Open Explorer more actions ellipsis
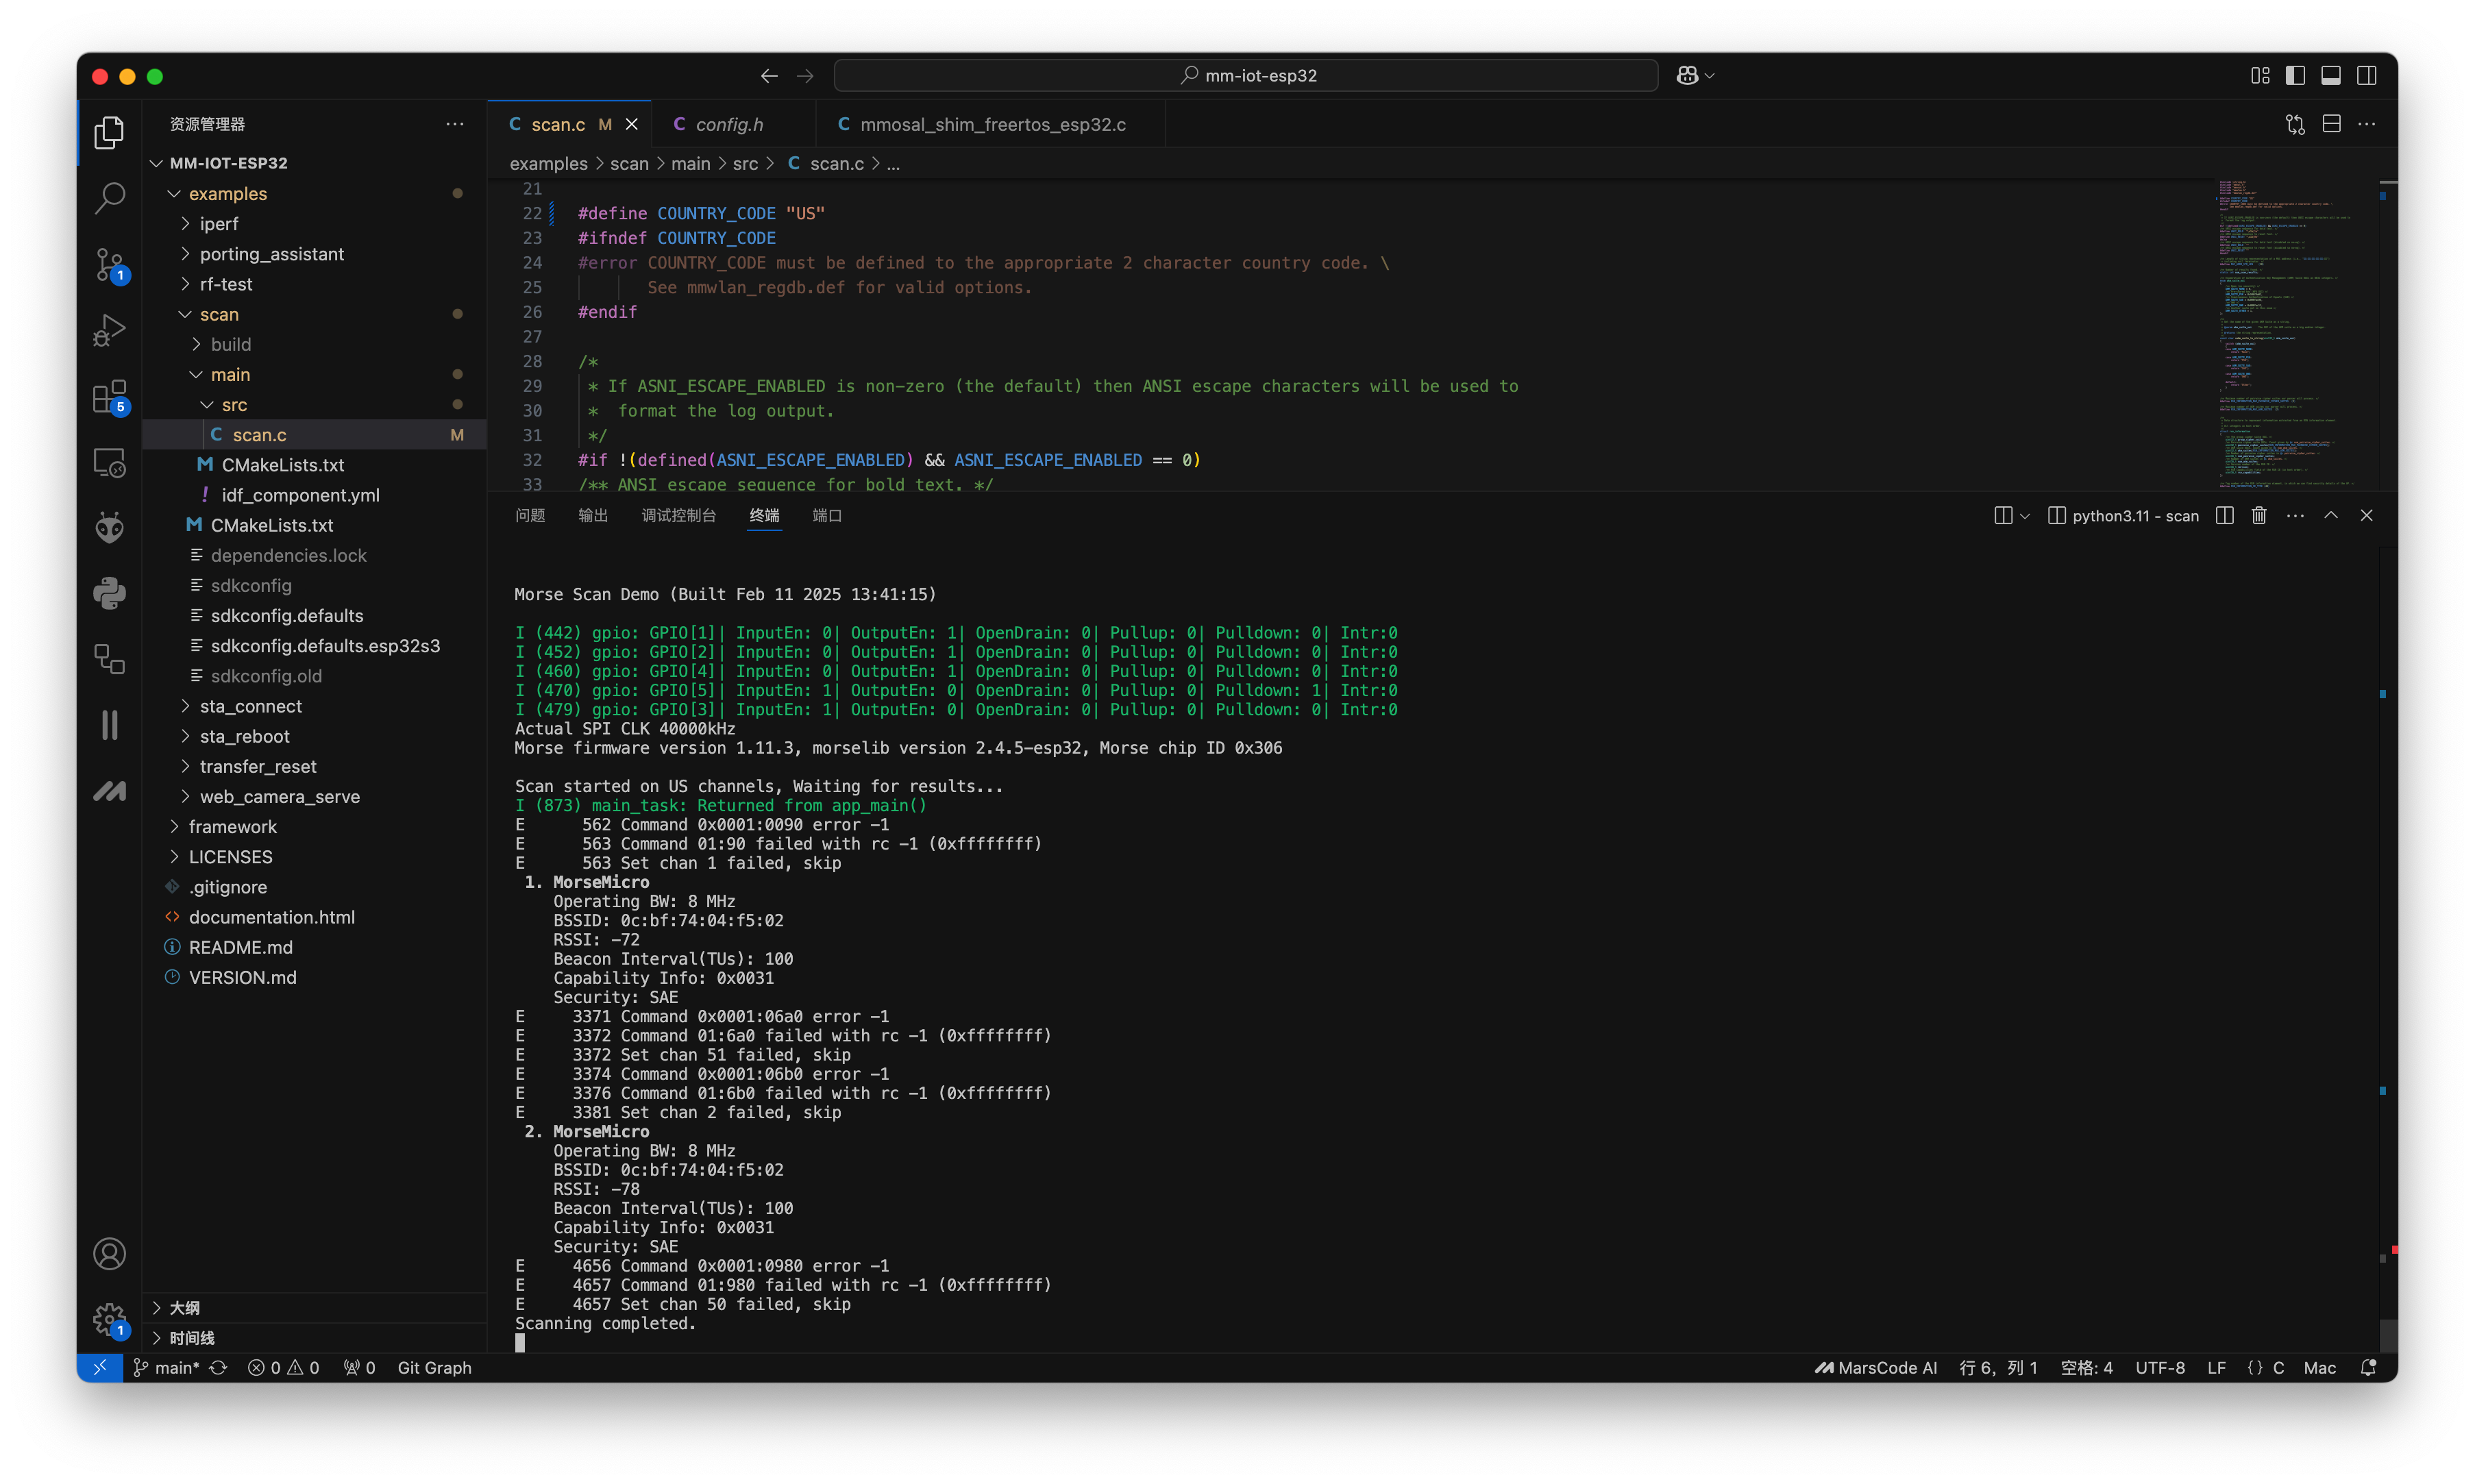The height and width of the screenshot is (1484, 2475). (x=455, y=124)
